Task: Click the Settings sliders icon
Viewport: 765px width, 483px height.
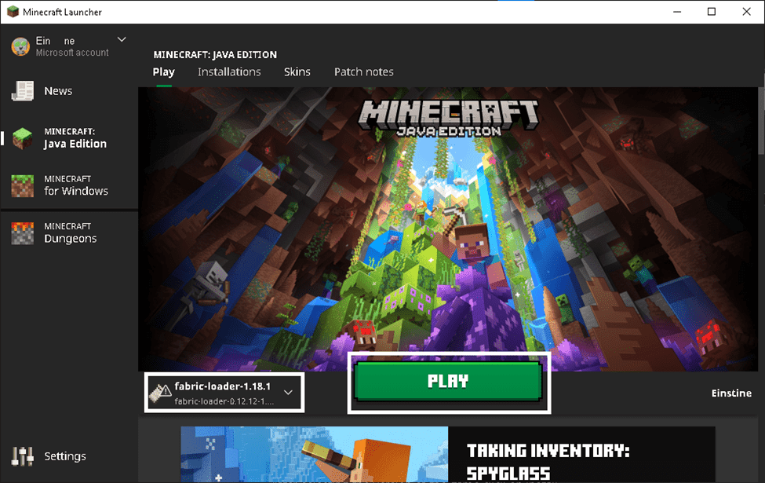Action: [x=23, y=456]
